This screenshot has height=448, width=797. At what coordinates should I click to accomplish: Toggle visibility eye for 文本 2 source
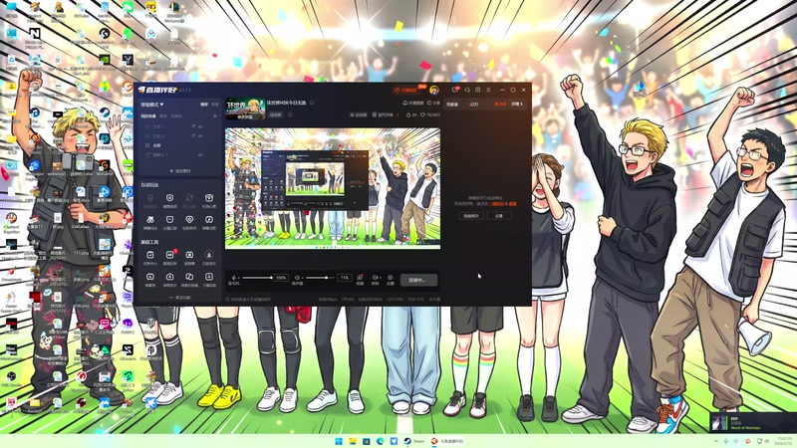coord(200,136)
